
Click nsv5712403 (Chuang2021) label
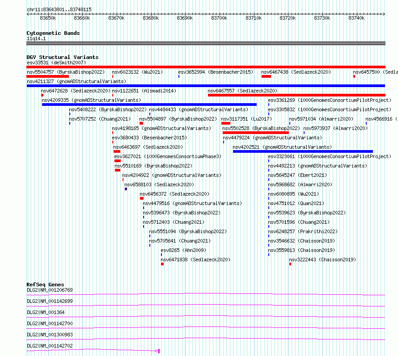(174, 222)
